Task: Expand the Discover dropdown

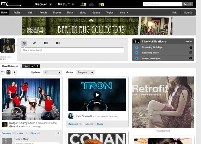Action: [x=51, y=5]
